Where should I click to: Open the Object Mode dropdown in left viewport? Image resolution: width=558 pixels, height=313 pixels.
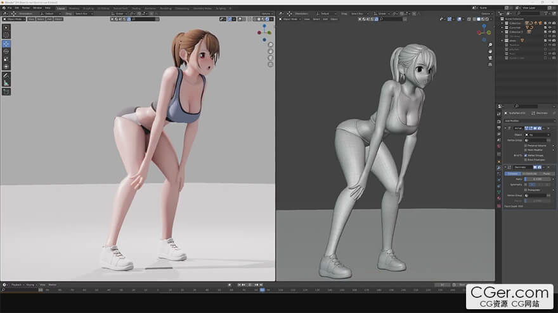click(14, 19)
